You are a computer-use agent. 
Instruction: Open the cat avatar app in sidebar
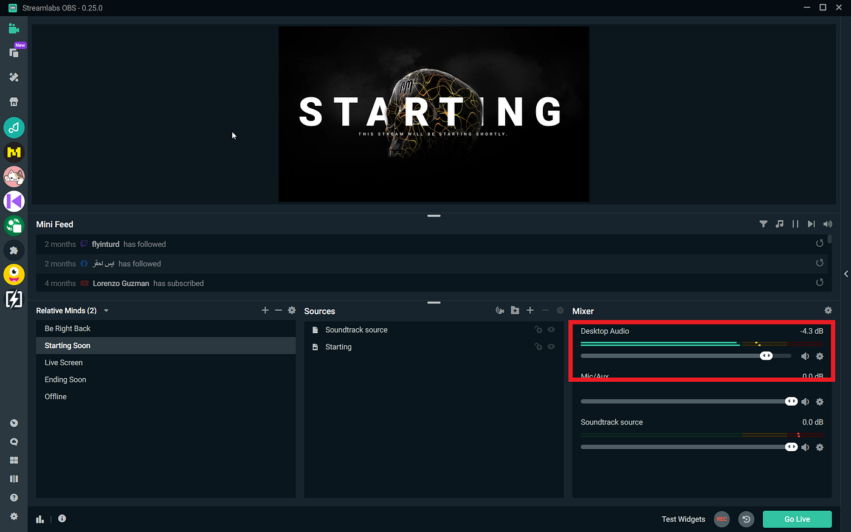(14, 177)
